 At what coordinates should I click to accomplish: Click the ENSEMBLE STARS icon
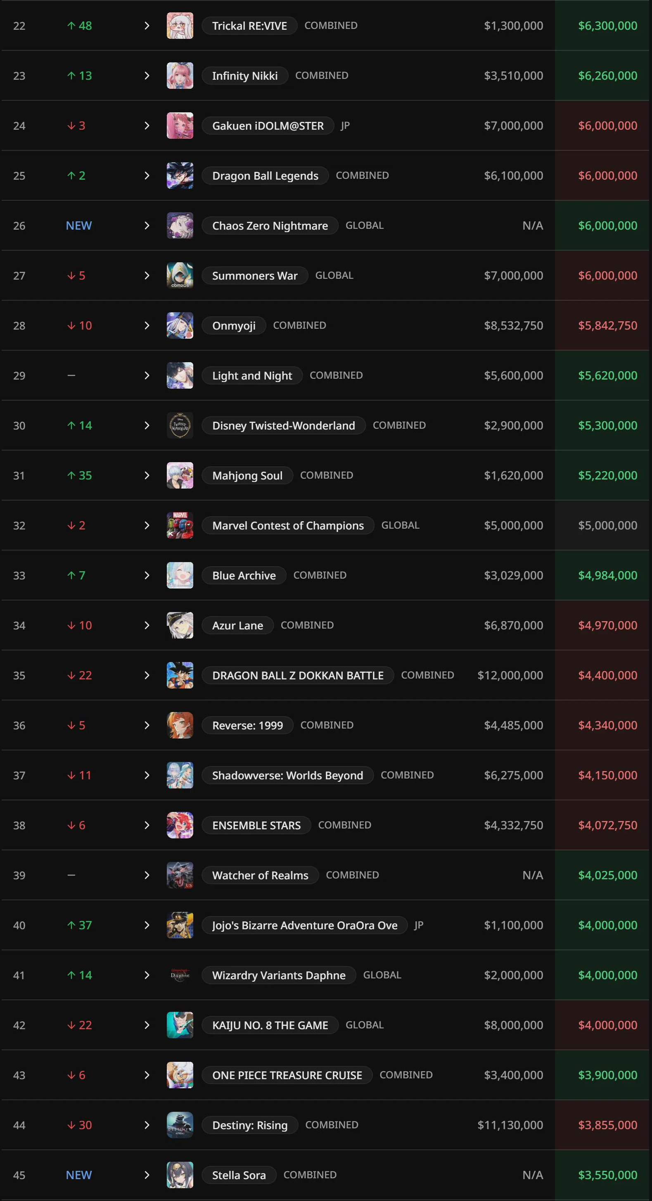click(x=180, y=825)
